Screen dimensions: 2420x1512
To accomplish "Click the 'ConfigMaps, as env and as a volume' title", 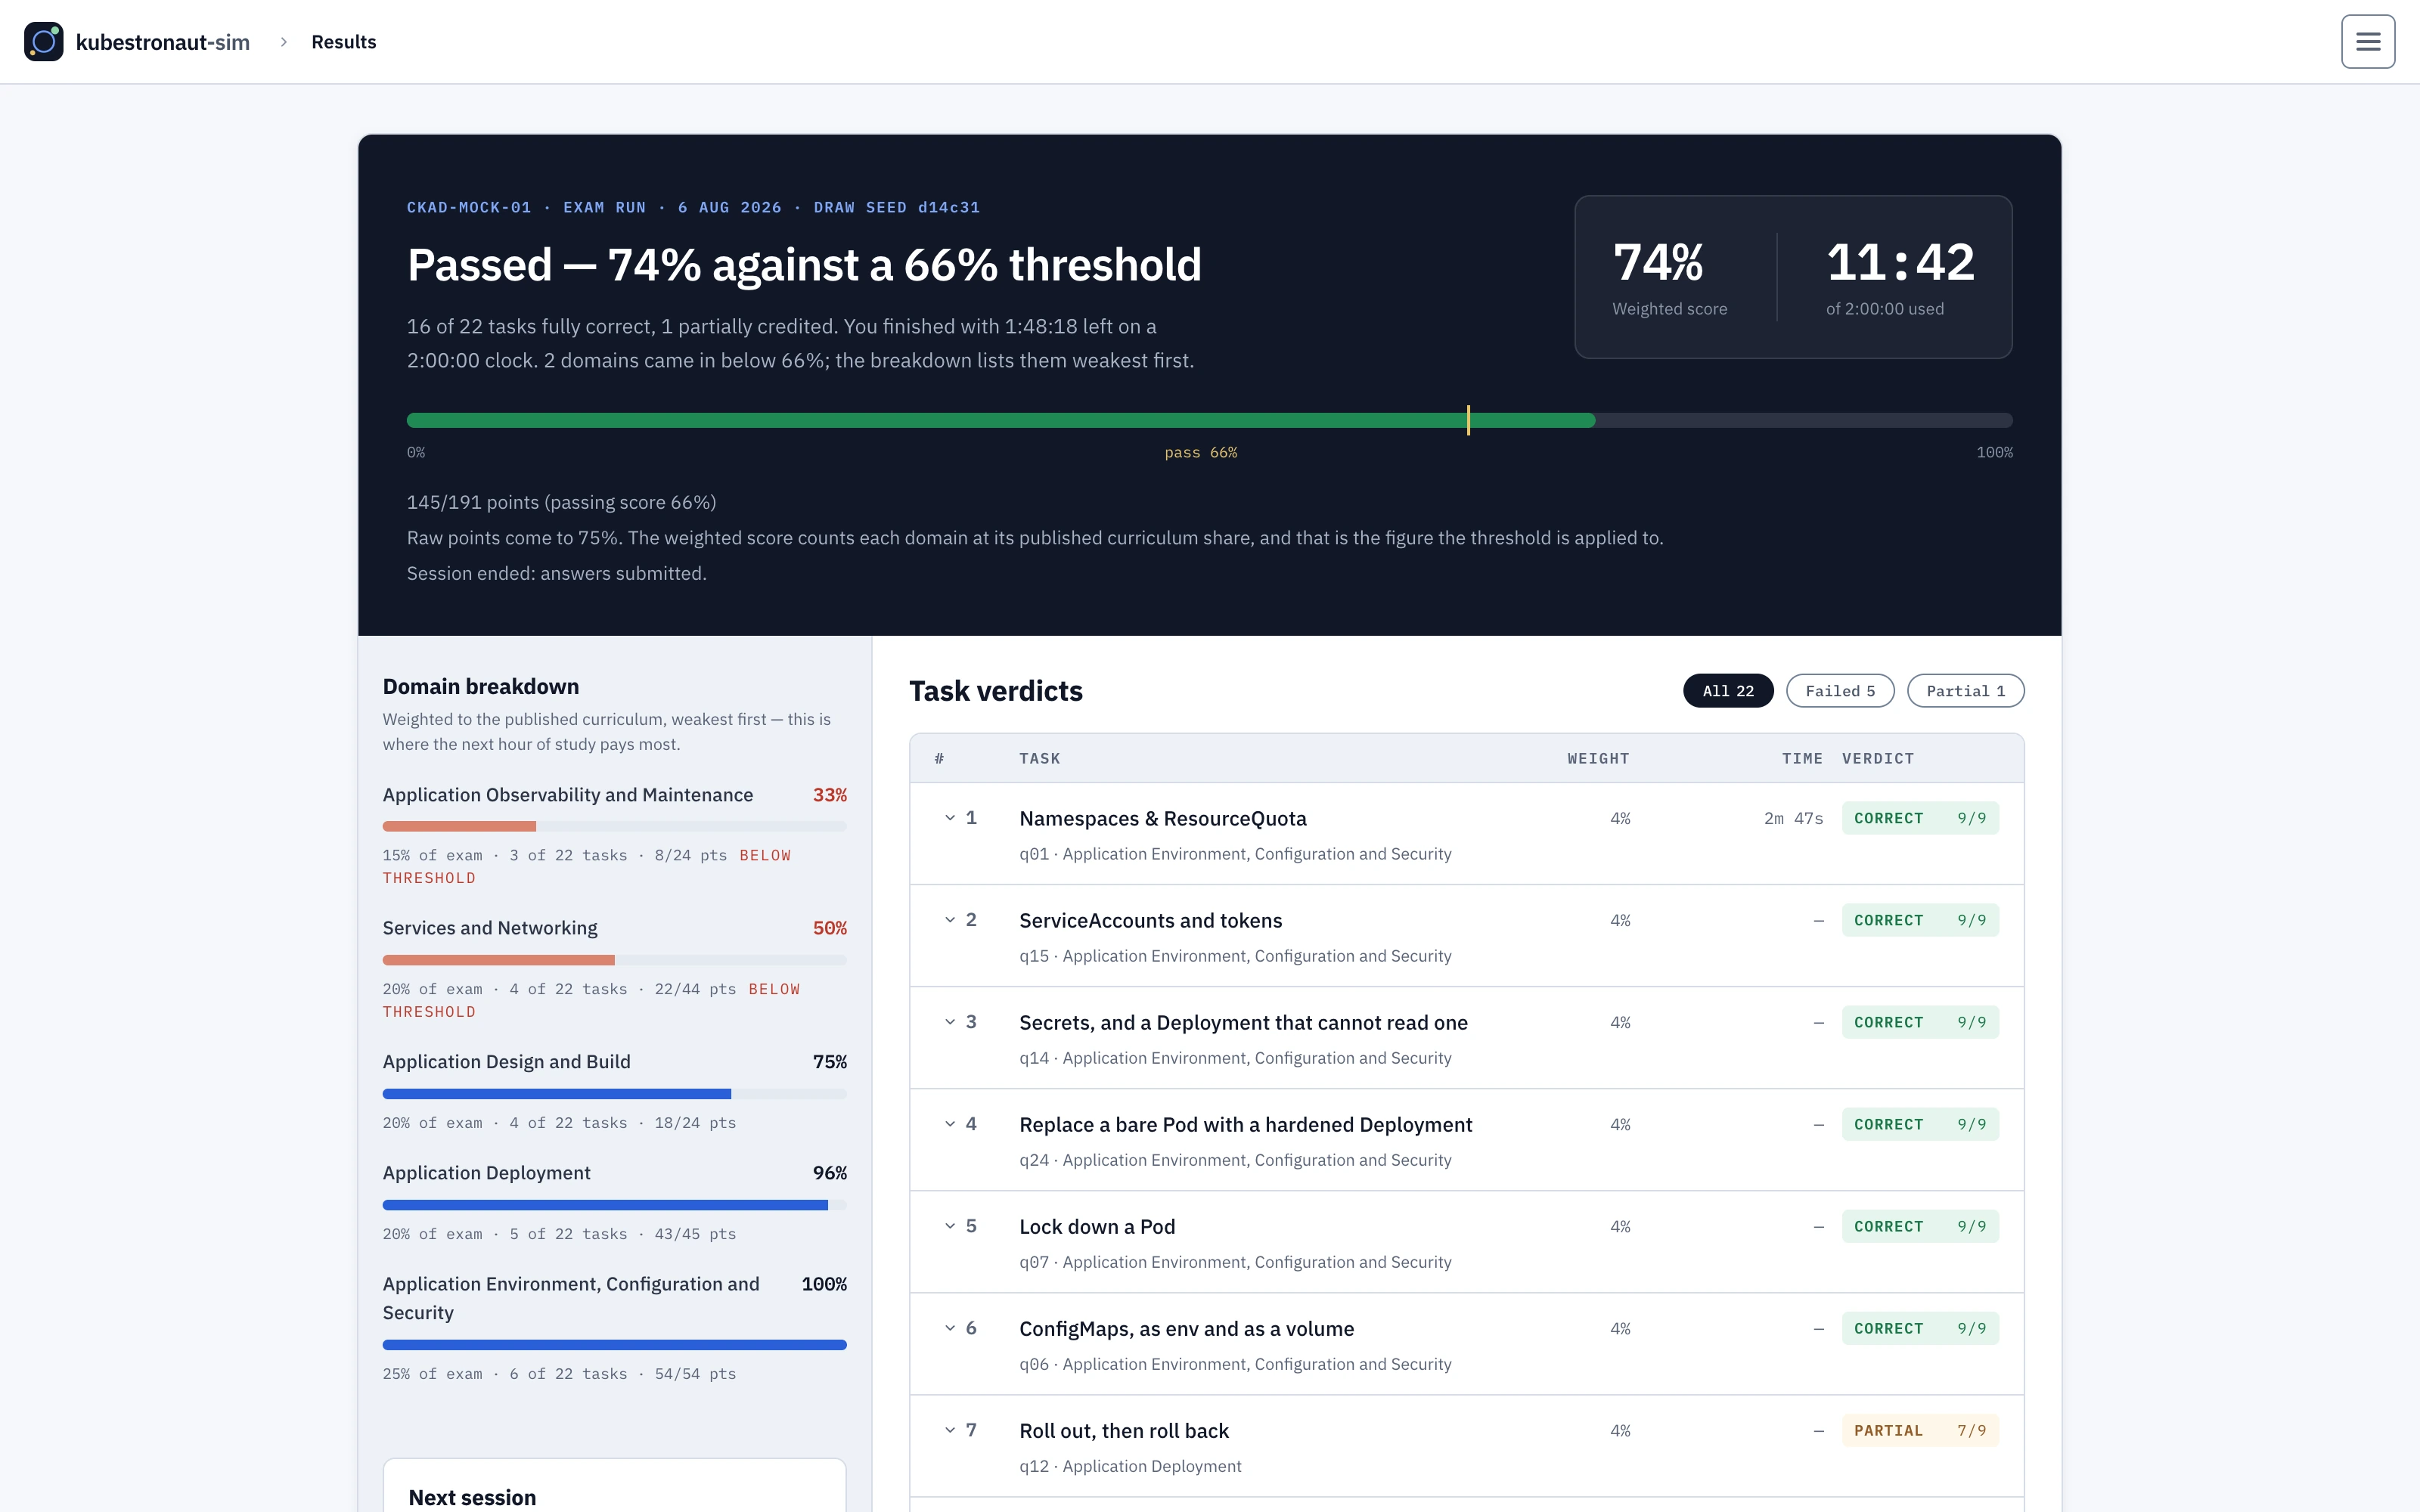I will pos(1187,1328).
